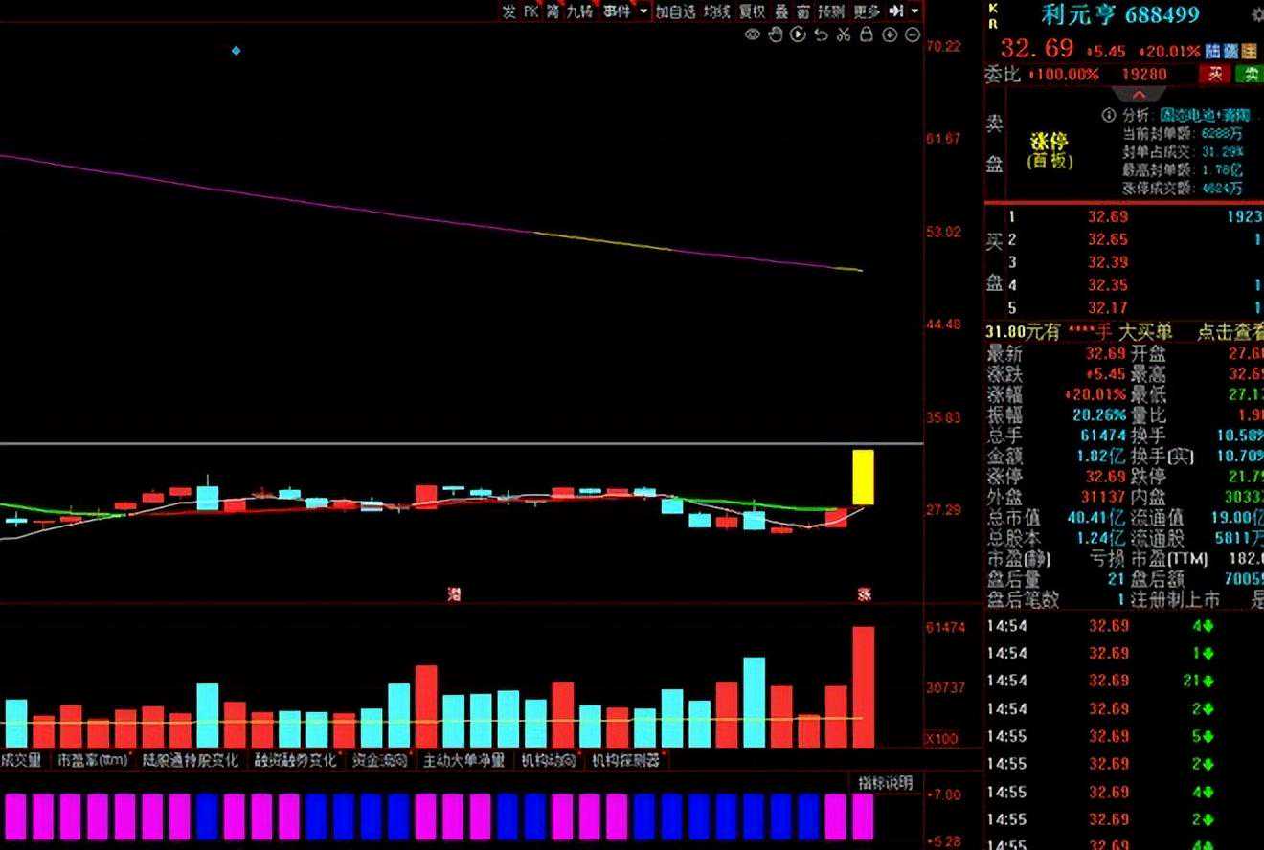Click the 32.69 latest price

(1038, 49)
